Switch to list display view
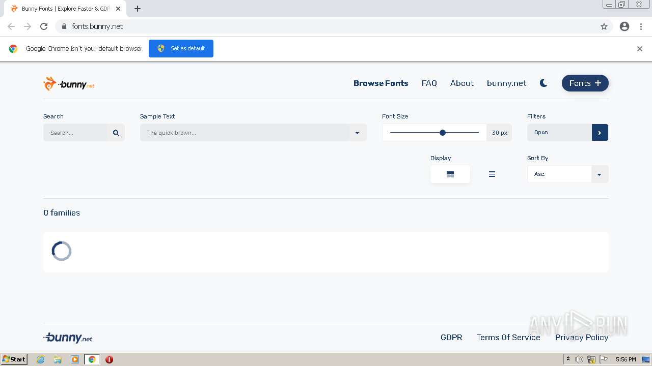652x366 pixels. (x=492, y=174)
